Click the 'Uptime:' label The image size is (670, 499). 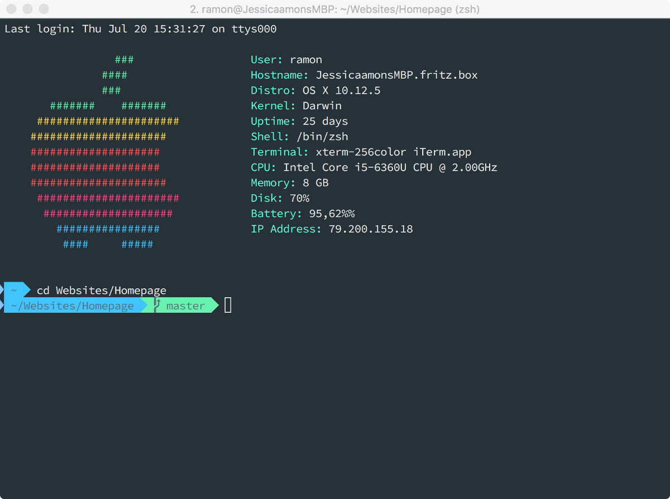[x=273, y=122]
